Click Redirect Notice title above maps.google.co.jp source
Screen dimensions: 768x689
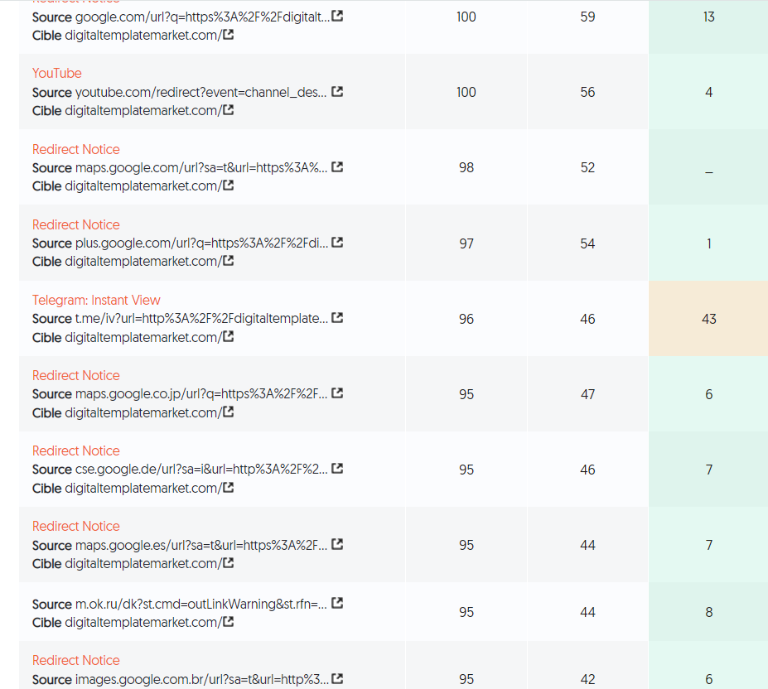[75, 375]
